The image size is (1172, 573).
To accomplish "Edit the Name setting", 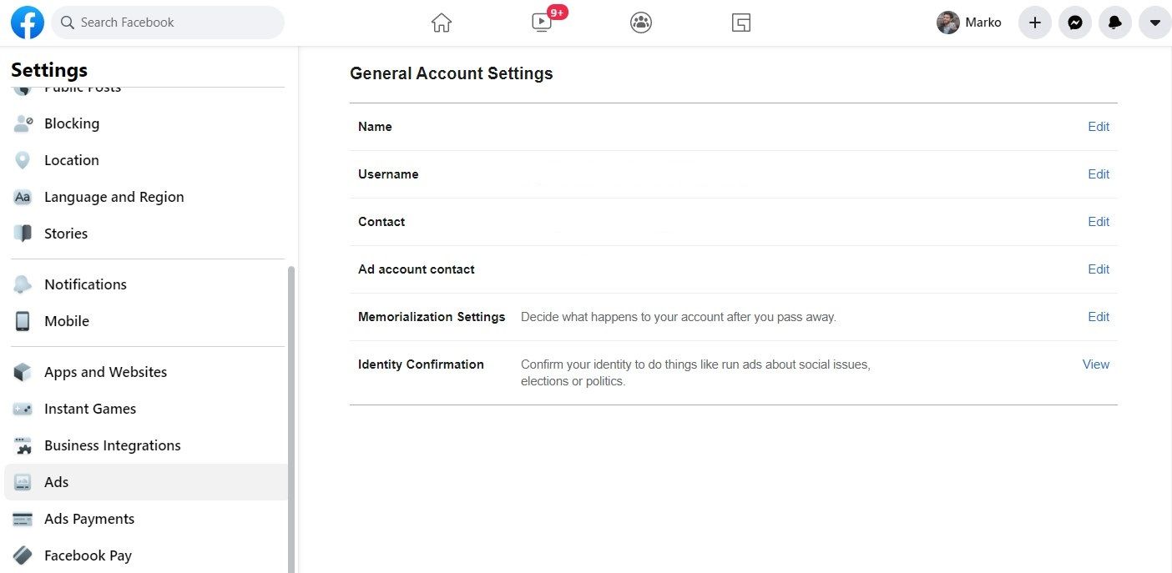I will point(1099,127).
